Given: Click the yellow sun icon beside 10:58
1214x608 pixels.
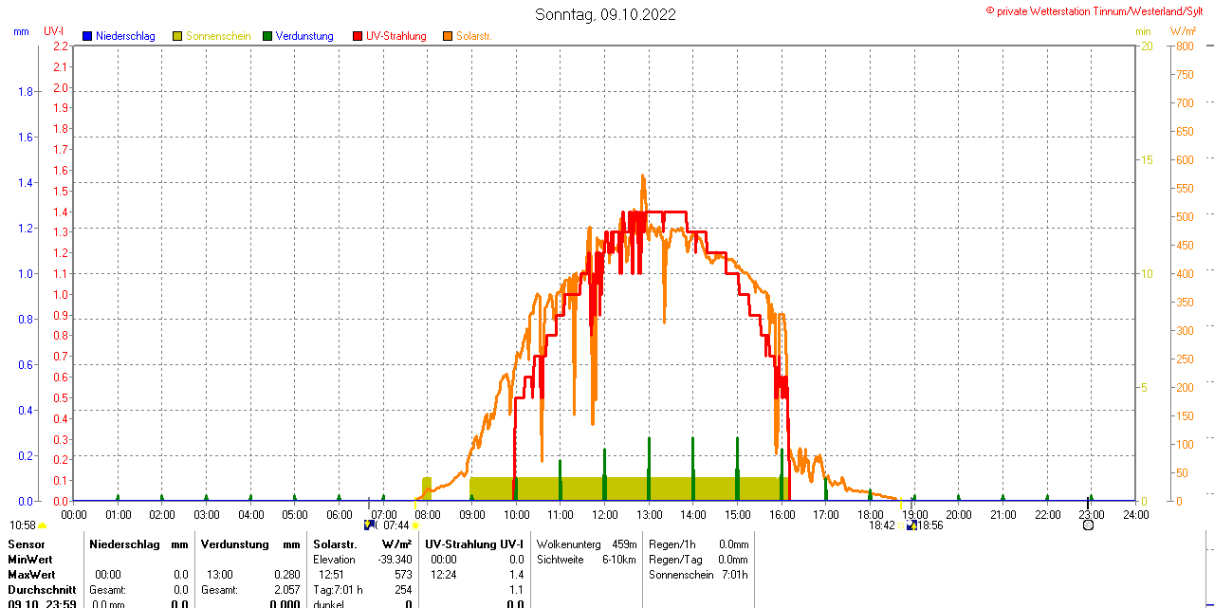Looking at the screenshot, I should [43, 525].
